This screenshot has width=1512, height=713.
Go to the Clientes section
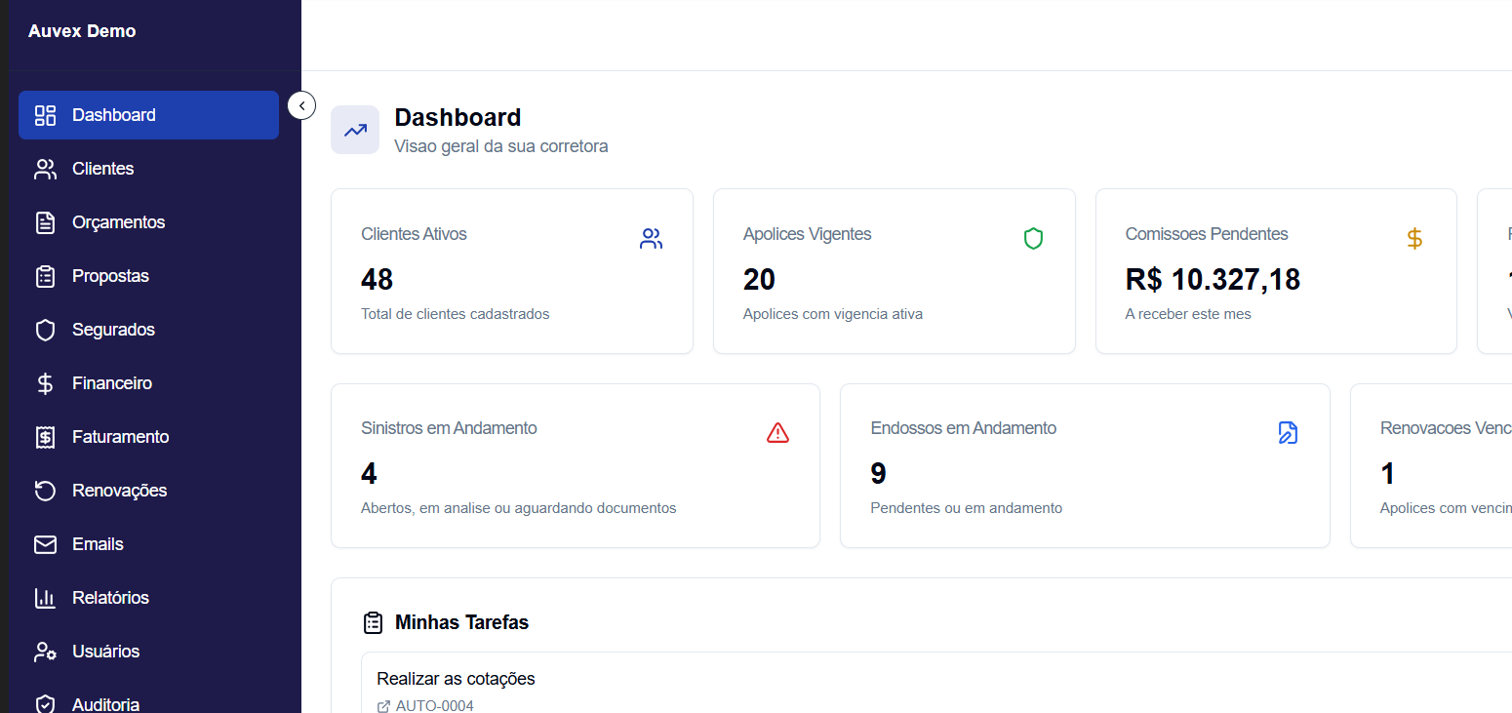pos(148,169)
